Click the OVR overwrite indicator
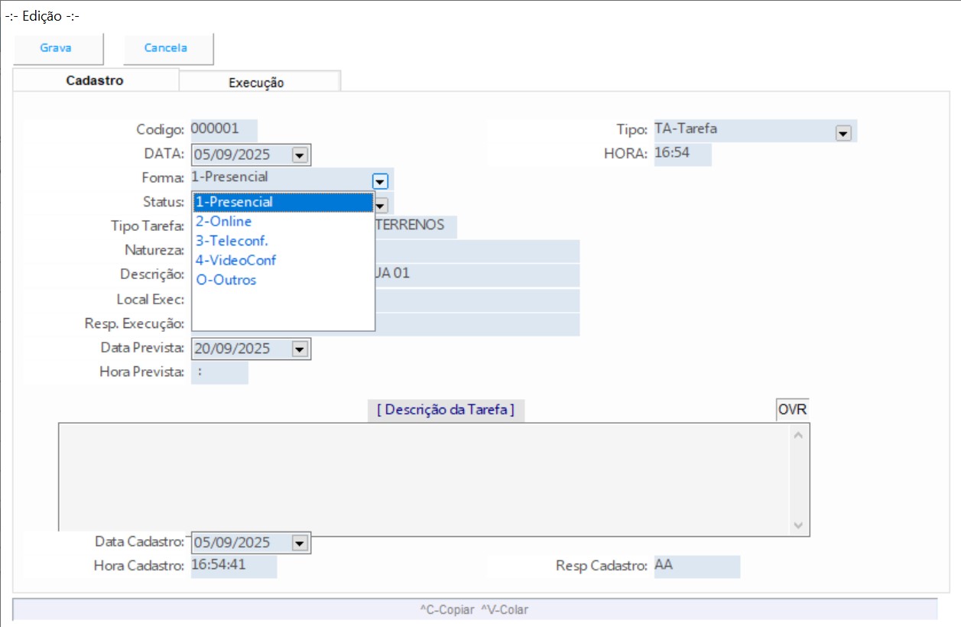 click(792, 409)
